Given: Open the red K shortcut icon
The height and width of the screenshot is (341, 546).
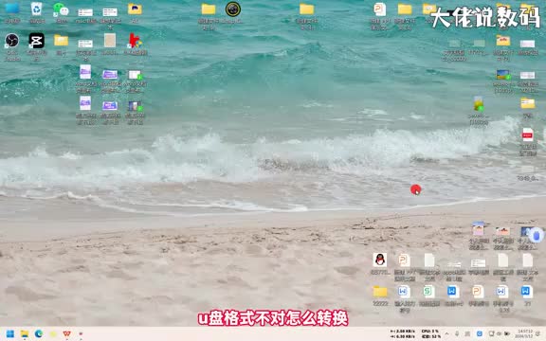Looking at the screenshot, I should coord(135,41).
